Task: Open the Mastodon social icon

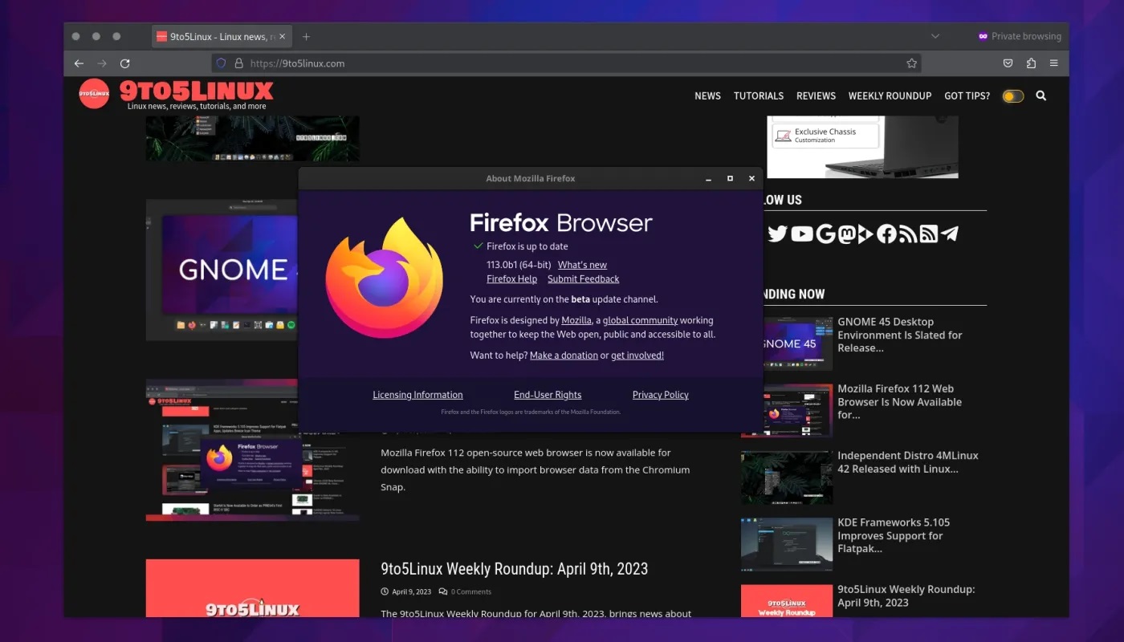Action: tap(846, 234)
